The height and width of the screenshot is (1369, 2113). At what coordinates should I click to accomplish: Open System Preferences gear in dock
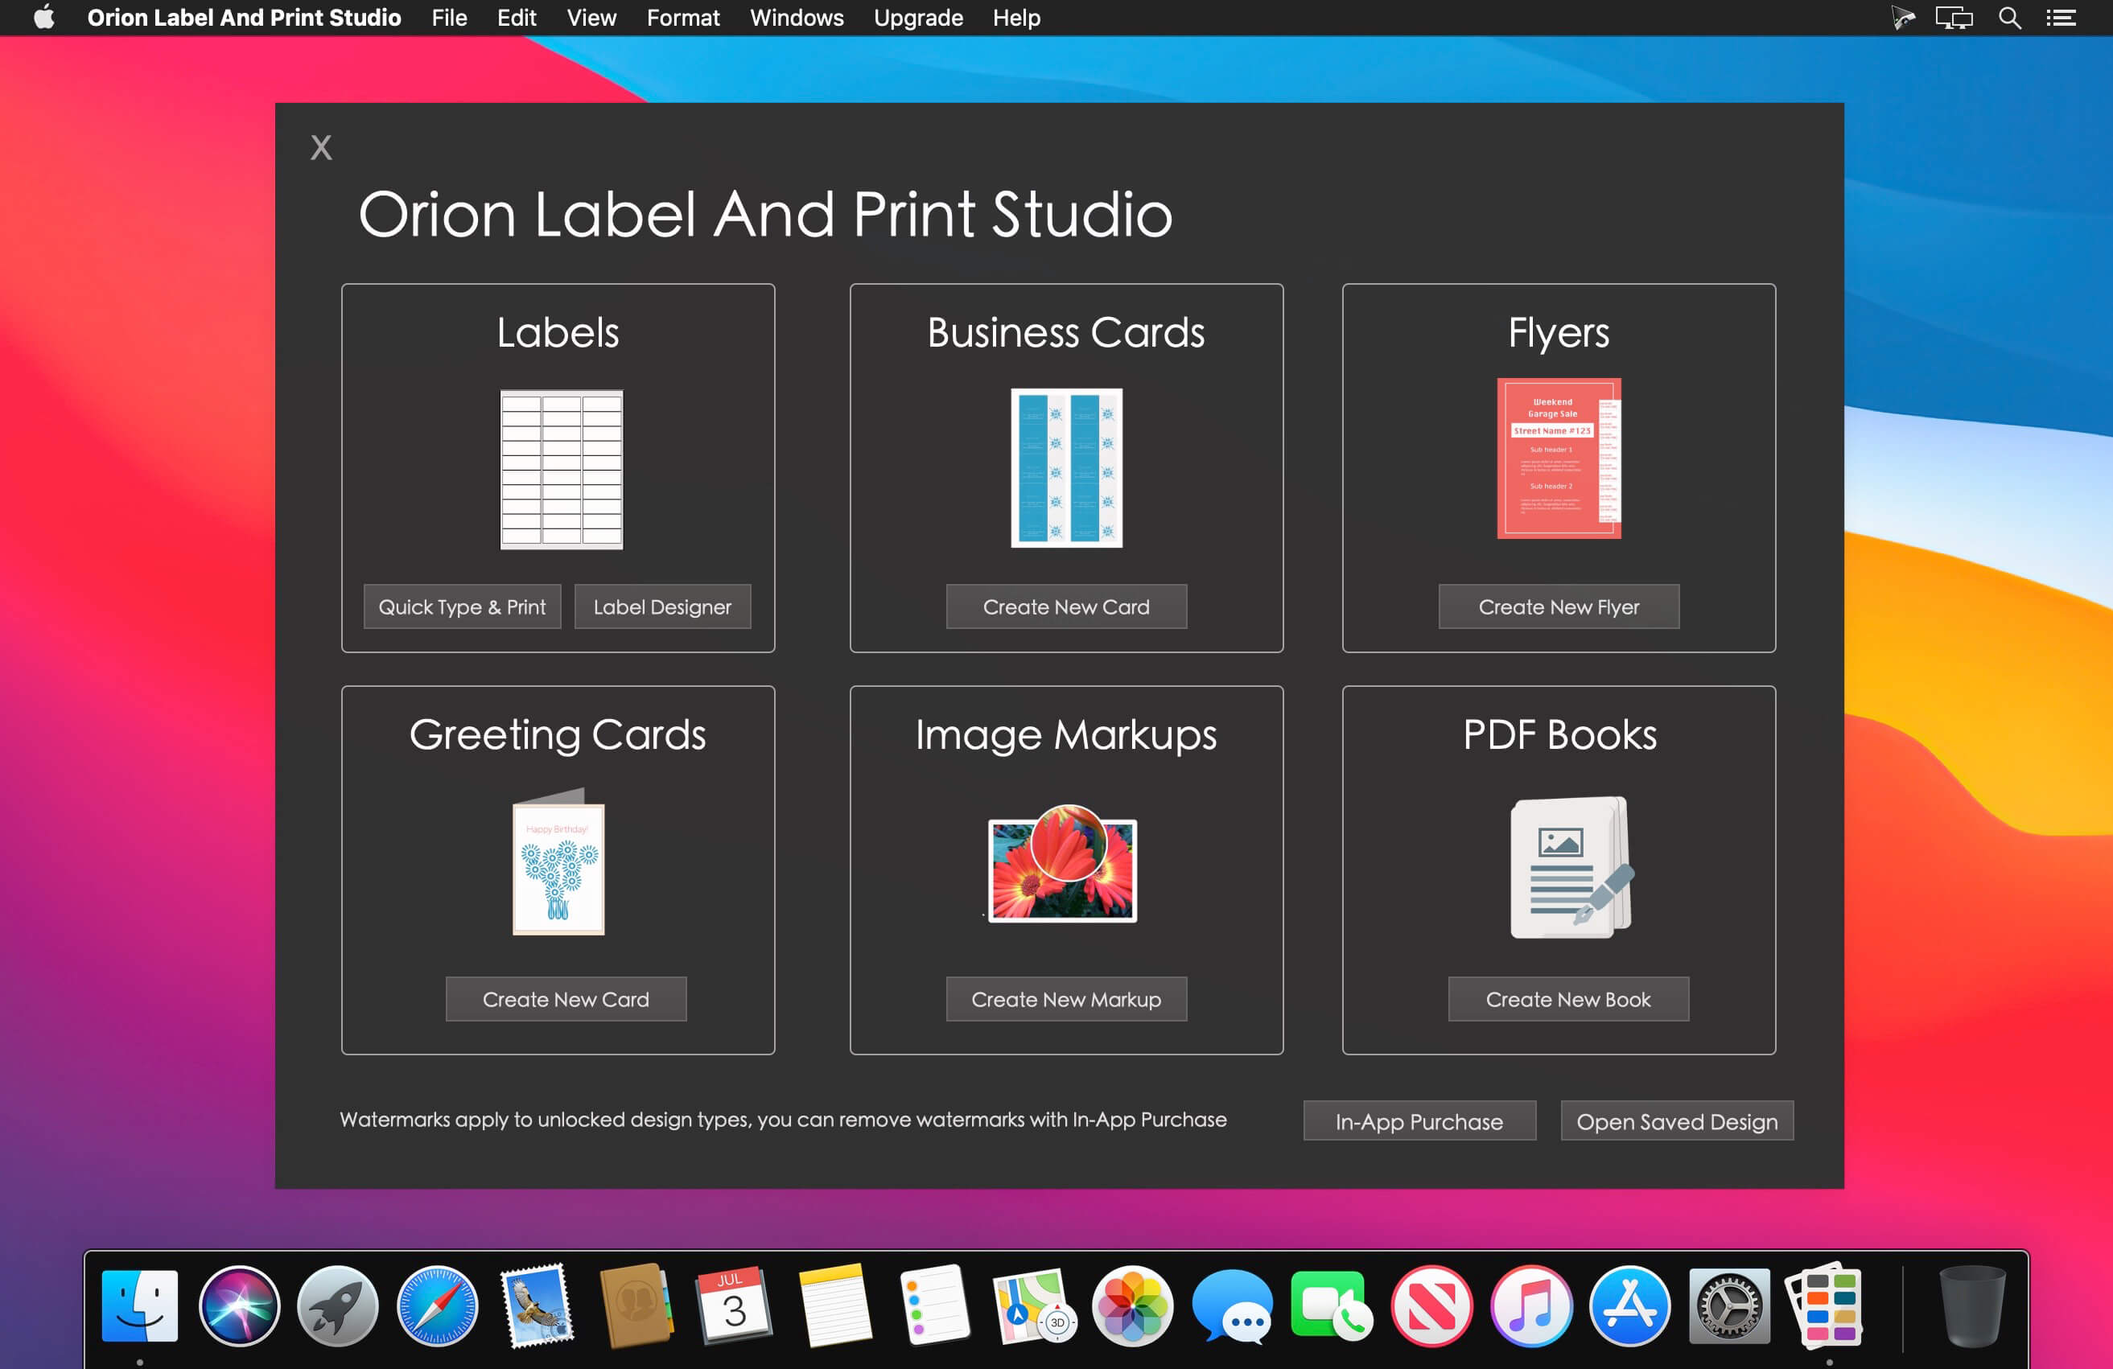pyautogui.click(x=1728, y=1306)
